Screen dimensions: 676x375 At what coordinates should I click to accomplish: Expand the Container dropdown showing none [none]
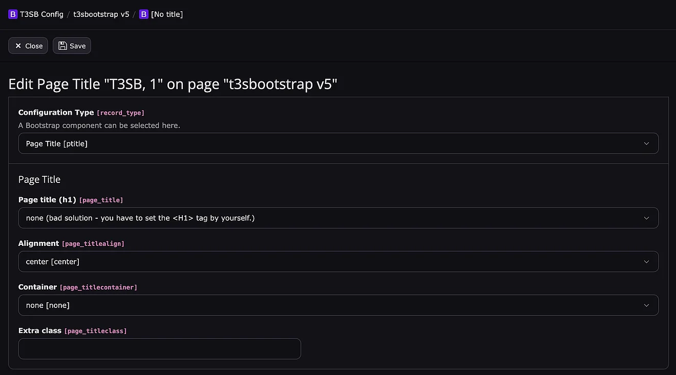pyautogui.click(x=328, y=305)
